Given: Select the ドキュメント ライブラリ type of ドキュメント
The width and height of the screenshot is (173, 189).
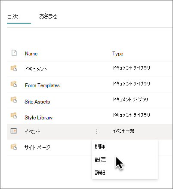Looking at the screenshot, I should tap(131, 67).
